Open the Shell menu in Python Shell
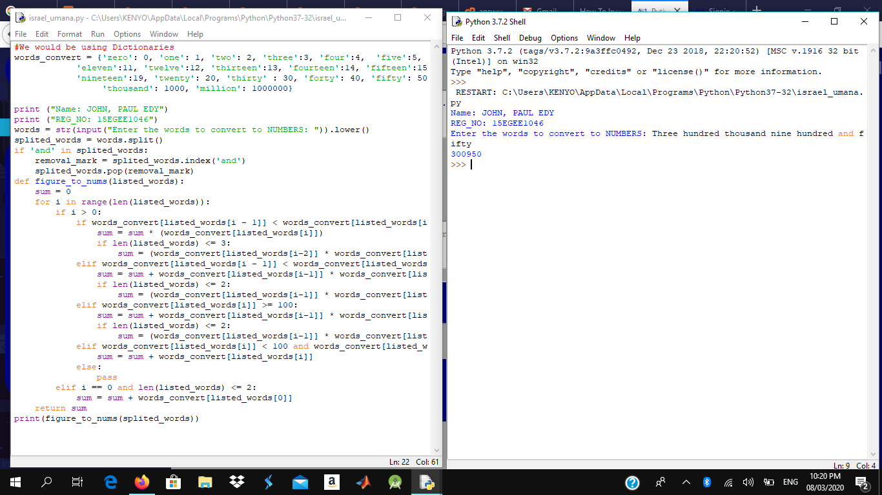 pyautogui.click(x=502, y=38)
